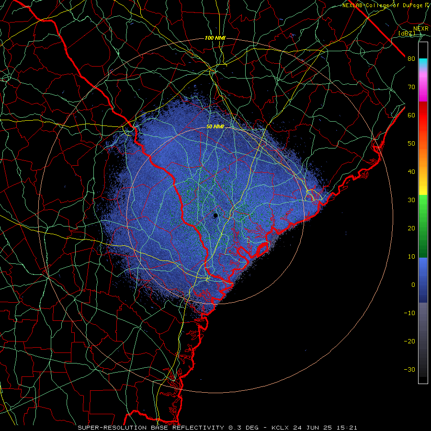Click the -20 dBZ scale value
The image size is (431, 431).
(409, 341)
